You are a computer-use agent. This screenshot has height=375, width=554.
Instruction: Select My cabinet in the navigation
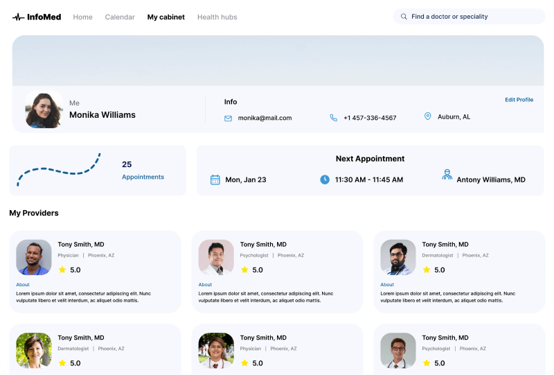tap(166, 17)
